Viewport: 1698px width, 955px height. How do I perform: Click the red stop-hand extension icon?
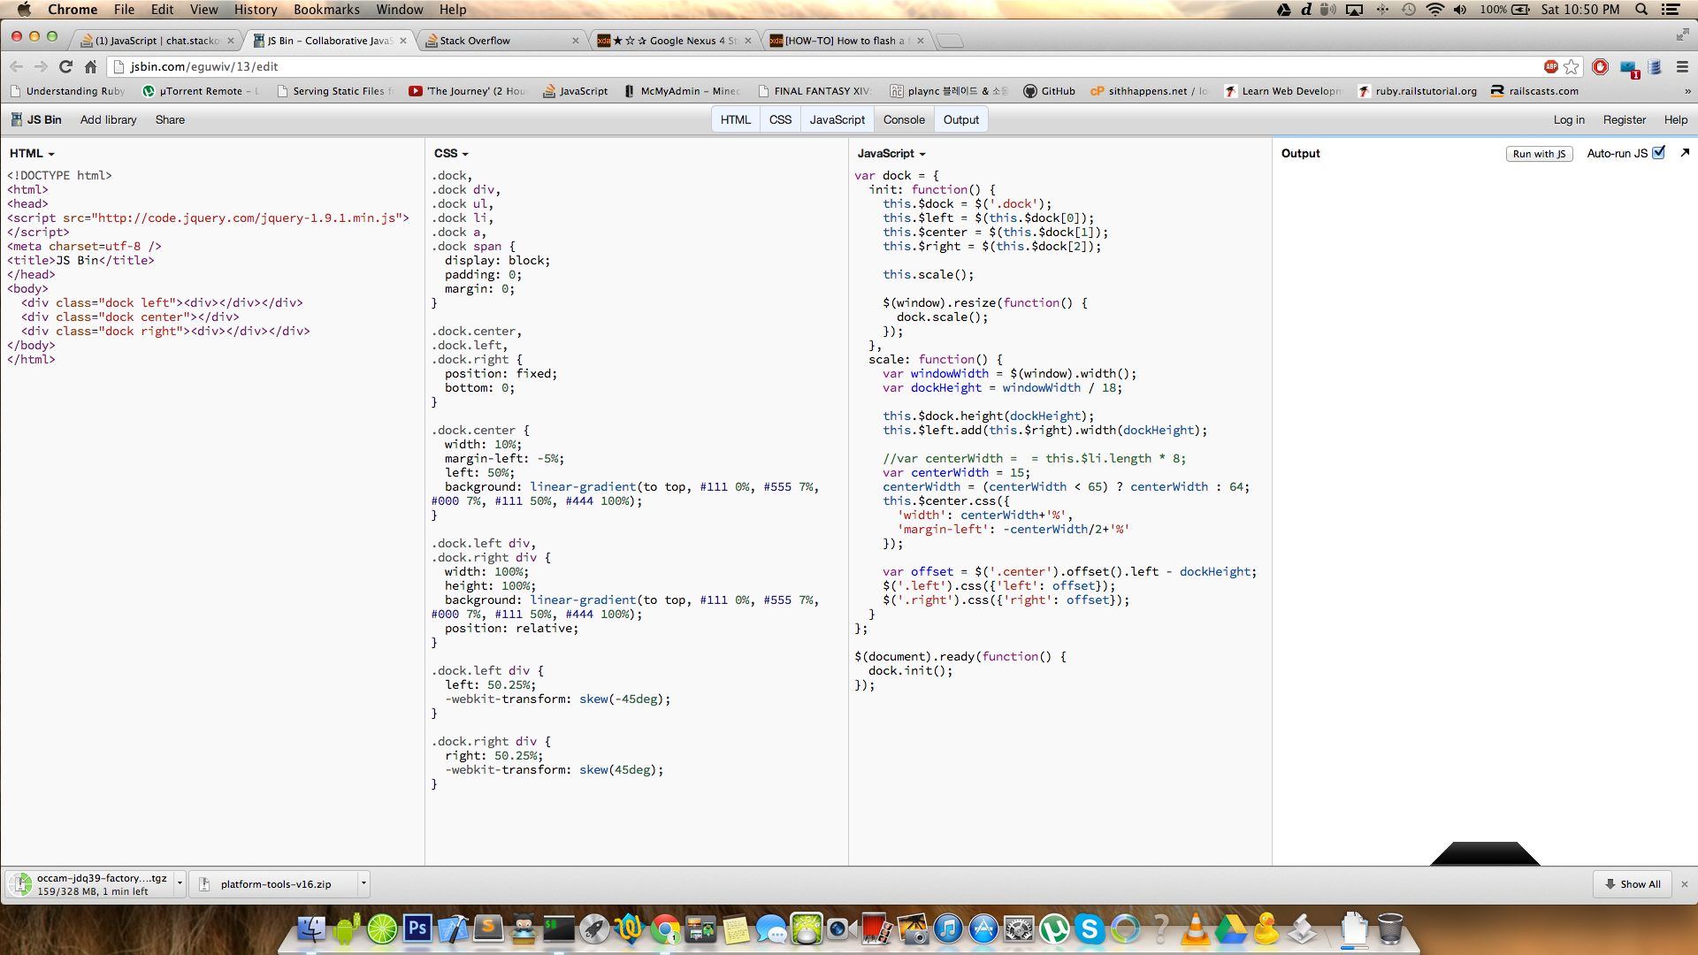click(1600, 66)
